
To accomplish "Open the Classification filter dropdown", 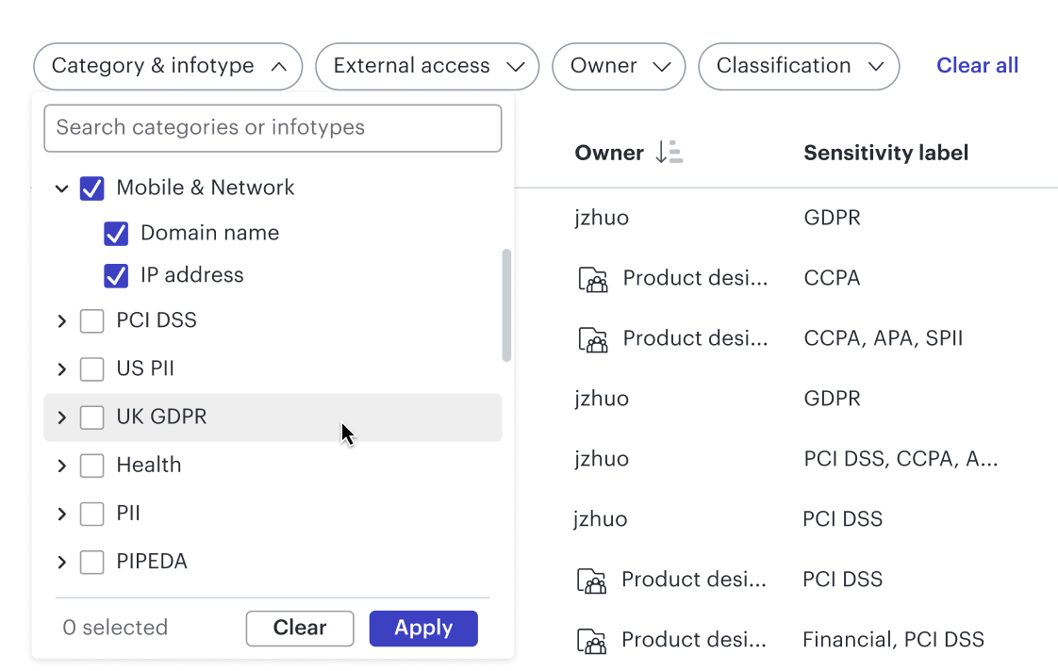I will [799, 66].
